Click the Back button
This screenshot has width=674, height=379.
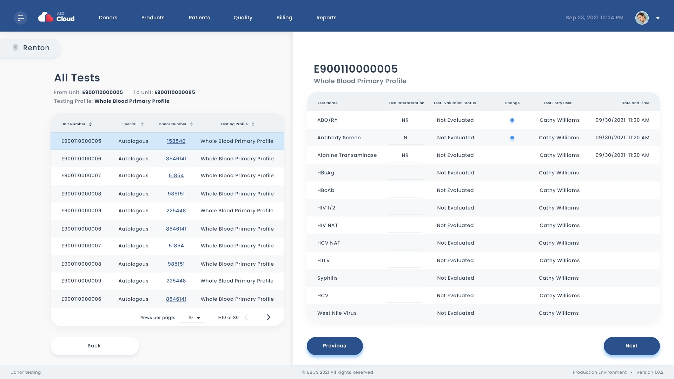click(x=95, y=346)
